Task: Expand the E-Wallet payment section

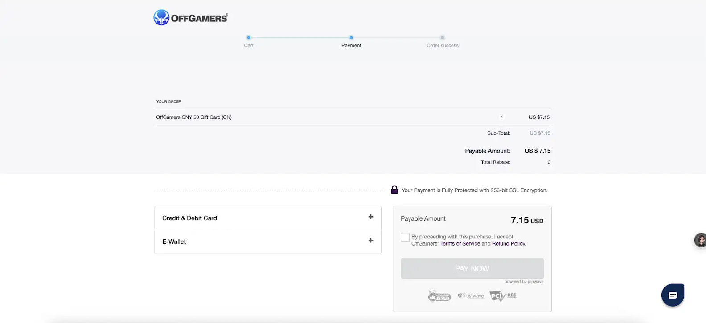Action: (268, 242)
